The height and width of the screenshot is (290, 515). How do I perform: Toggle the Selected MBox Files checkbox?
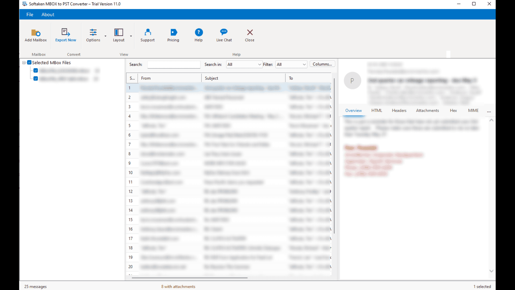29,63
